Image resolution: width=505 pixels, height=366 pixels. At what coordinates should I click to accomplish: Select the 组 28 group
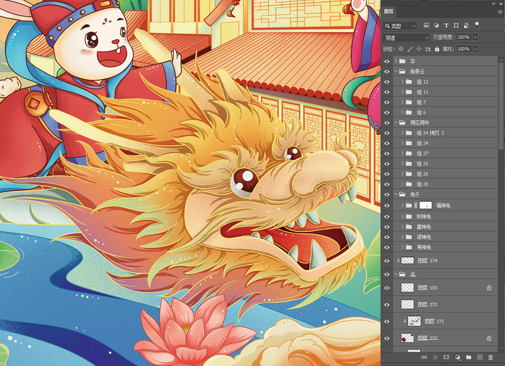[x=446, y=184]
